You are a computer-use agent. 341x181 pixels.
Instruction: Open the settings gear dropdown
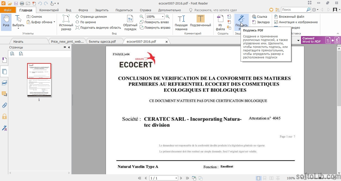coord(315,10)
